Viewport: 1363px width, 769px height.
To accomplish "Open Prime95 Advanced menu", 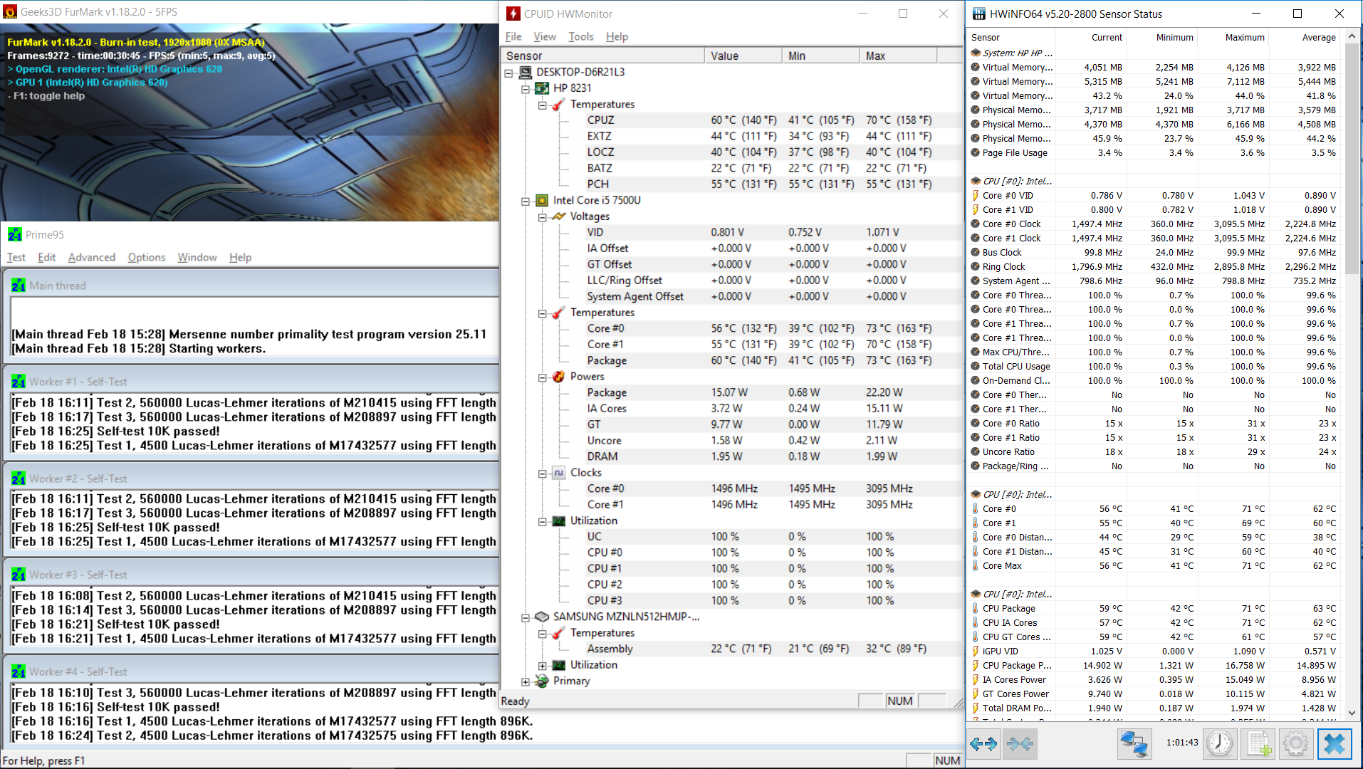I will tap(92, 257).
